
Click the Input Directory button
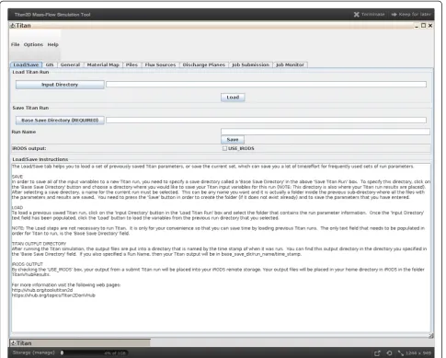(60, 85)
